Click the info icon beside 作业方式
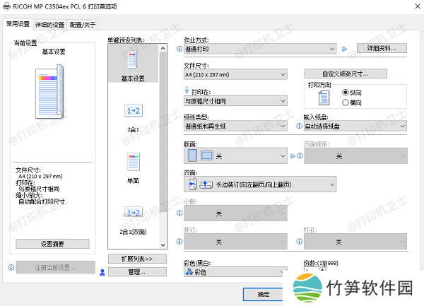Screen dimensions: 424x306 (179, 49)
